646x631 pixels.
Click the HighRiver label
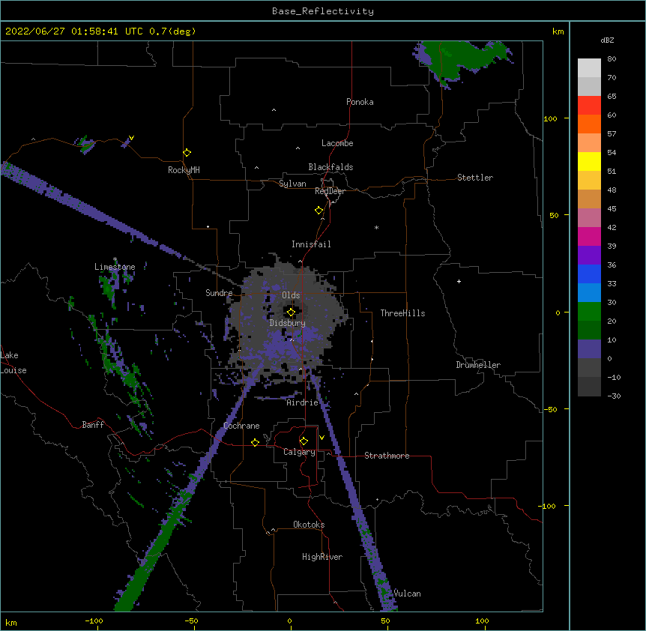click(322, 557)
